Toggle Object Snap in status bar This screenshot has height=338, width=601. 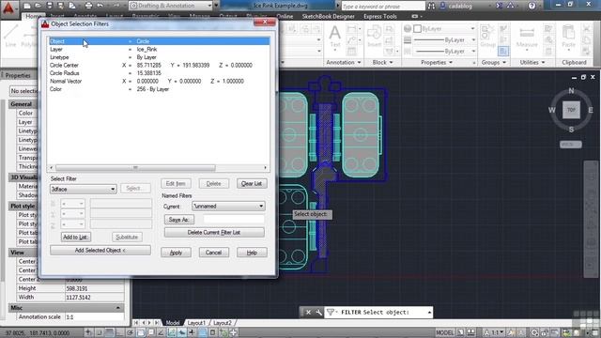[140, 332]
